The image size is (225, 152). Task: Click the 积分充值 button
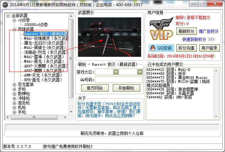[x=186, y=48]
